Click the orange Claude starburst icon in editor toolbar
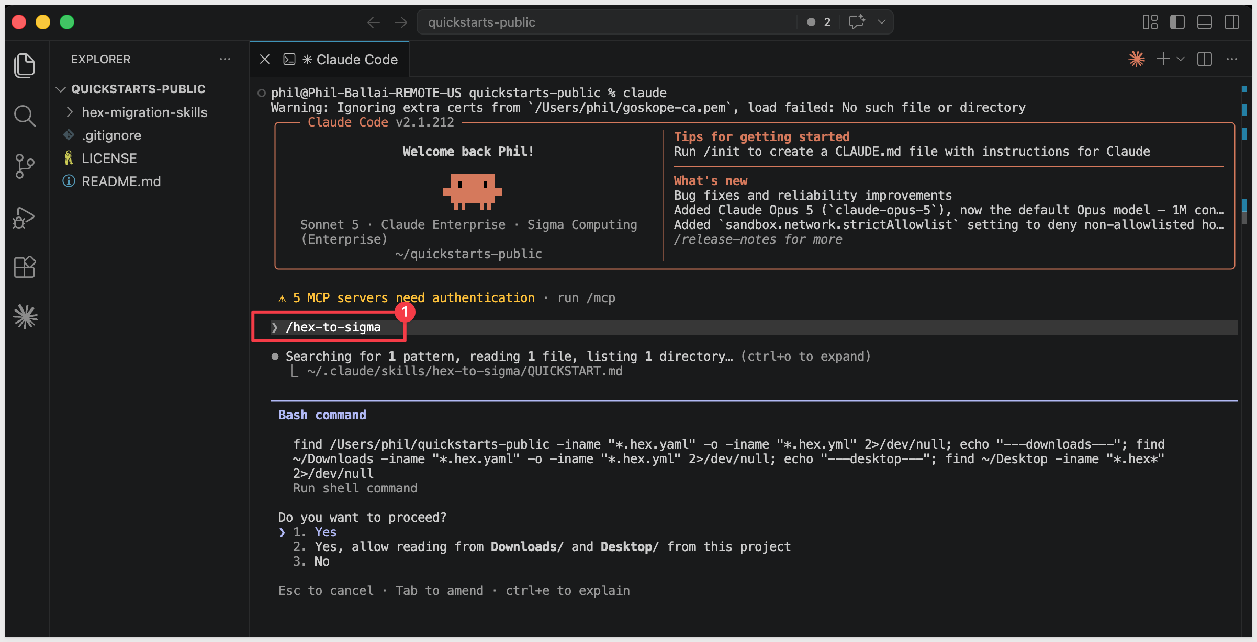 (1136, 59)
